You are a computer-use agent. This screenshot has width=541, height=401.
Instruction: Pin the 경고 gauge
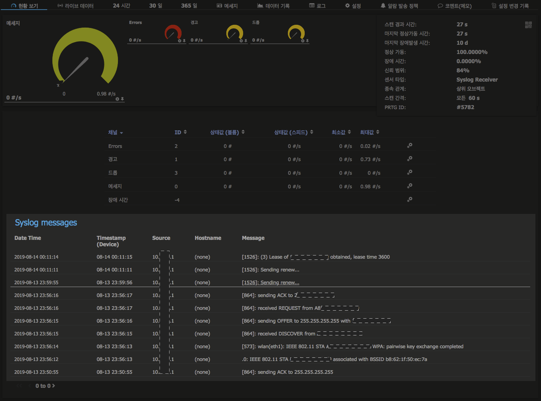click(246, 41)
